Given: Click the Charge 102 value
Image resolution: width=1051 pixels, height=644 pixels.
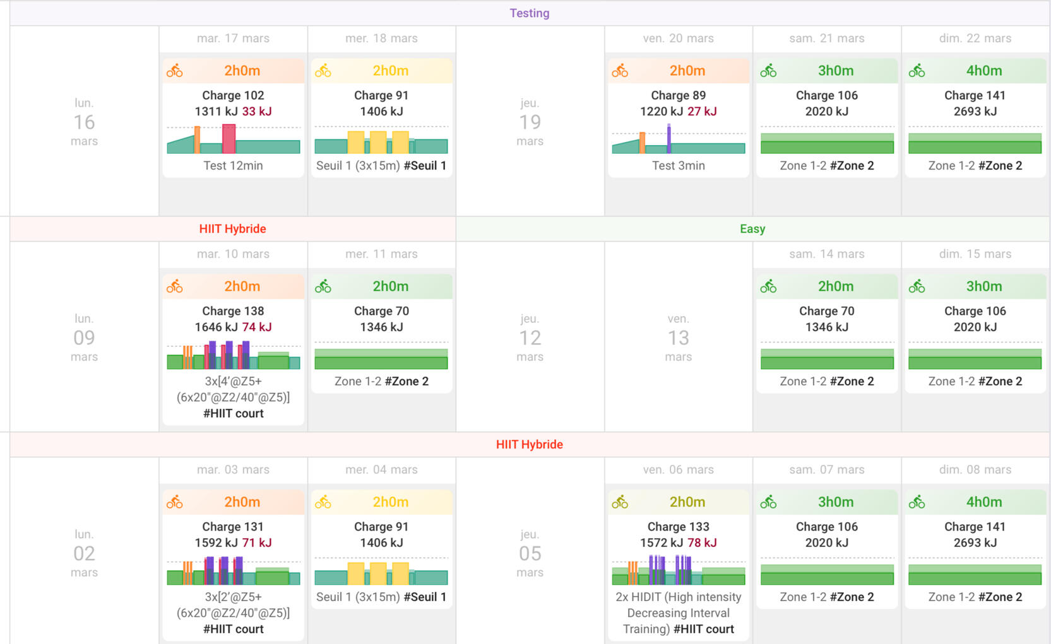Looking at the screenshot, I should point(233,95).
